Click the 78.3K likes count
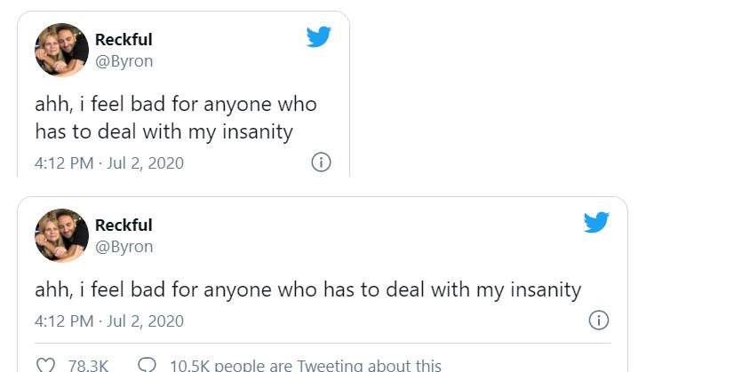The width and height of the screenshot is (750, 372). click(x=87, y=365)
